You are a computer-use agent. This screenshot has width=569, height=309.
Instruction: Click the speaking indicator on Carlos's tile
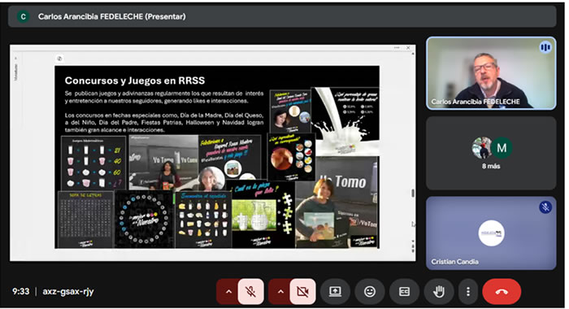(545, 47)
